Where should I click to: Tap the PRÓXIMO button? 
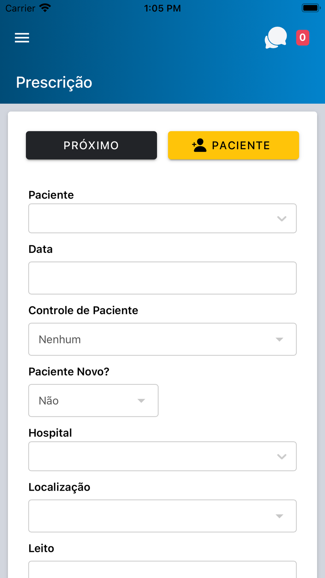pos(91,145)
